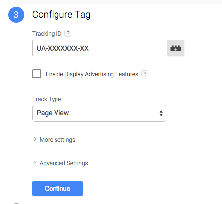Click the blue step 3 circle
Screen dimensions: 222x204
pyautogui.click(x=16, y=15)
